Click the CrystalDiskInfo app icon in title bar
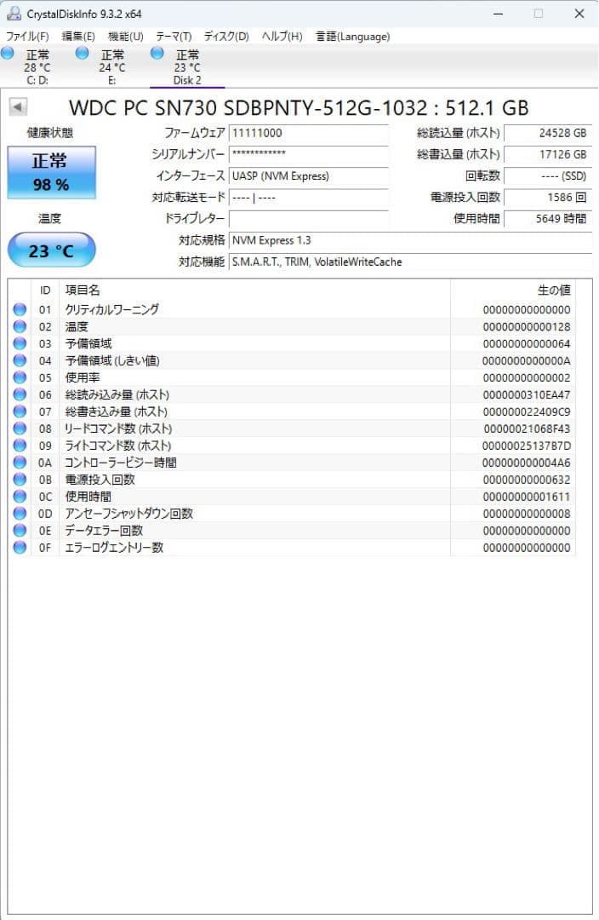Viewport: 599px width, 920px height. [13, 13]
